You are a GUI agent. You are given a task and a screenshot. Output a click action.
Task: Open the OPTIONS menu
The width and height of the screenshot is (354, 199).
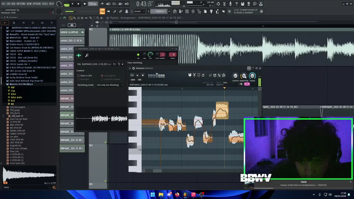37,4
